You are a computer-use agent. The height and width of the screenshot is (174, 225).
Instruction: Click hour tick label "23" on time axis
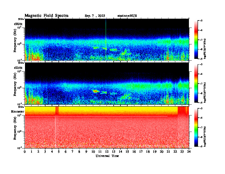(182, 152)
